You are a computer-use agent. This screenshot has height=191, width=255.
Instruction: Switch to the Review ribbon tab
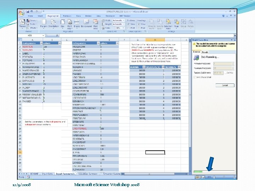click(88, 16)
